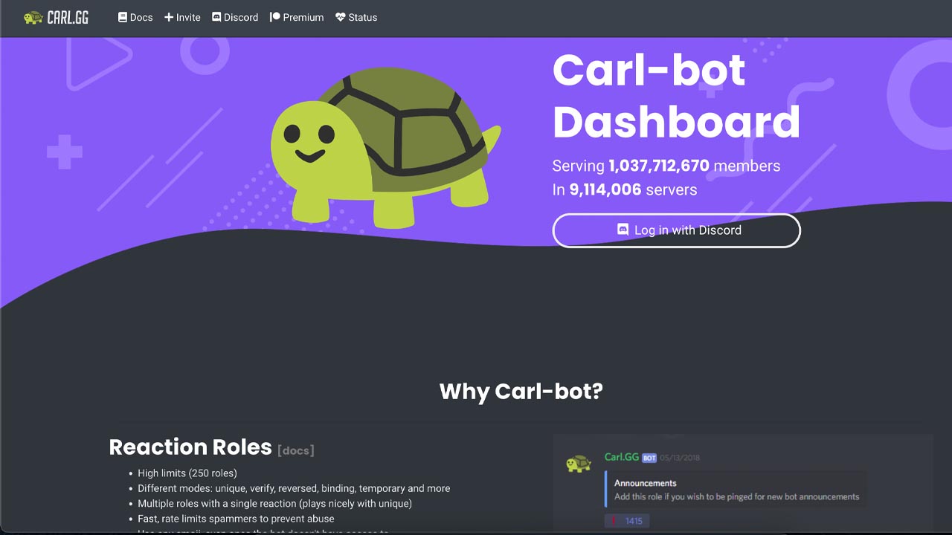Open the Invite navigation link
Viewport: 952px width, 535px height.
pyautogui.click(x=182, y=17)
